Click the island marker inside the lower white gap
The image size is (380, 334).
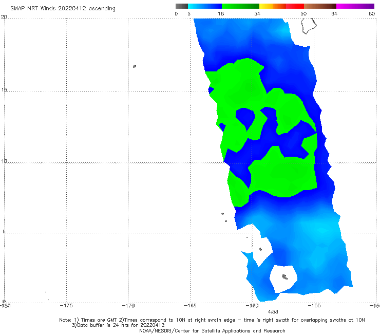(x=285, y=277)
